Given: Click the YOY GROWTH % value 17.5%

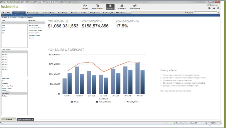Looking at the screenshot, I should click(x=122, y=26).
